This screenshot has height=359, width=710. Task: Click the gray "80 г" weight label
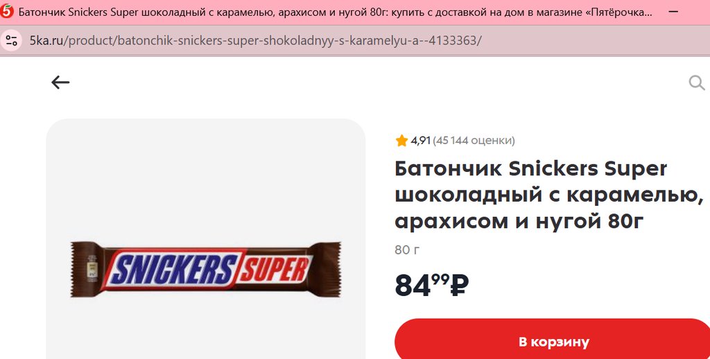pyautogui.click(x=407, y=249)
